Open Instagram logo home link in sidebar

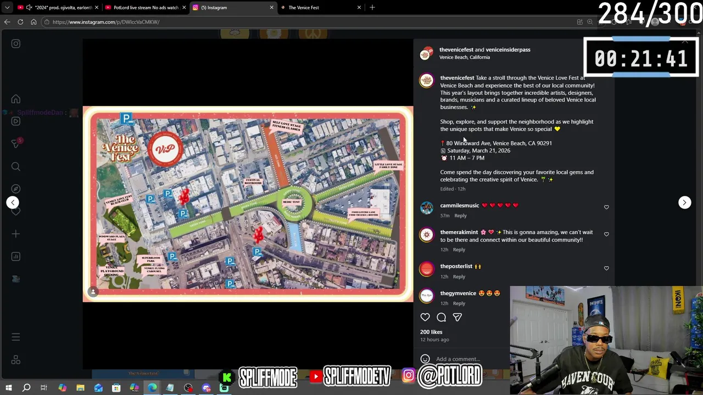16,44
